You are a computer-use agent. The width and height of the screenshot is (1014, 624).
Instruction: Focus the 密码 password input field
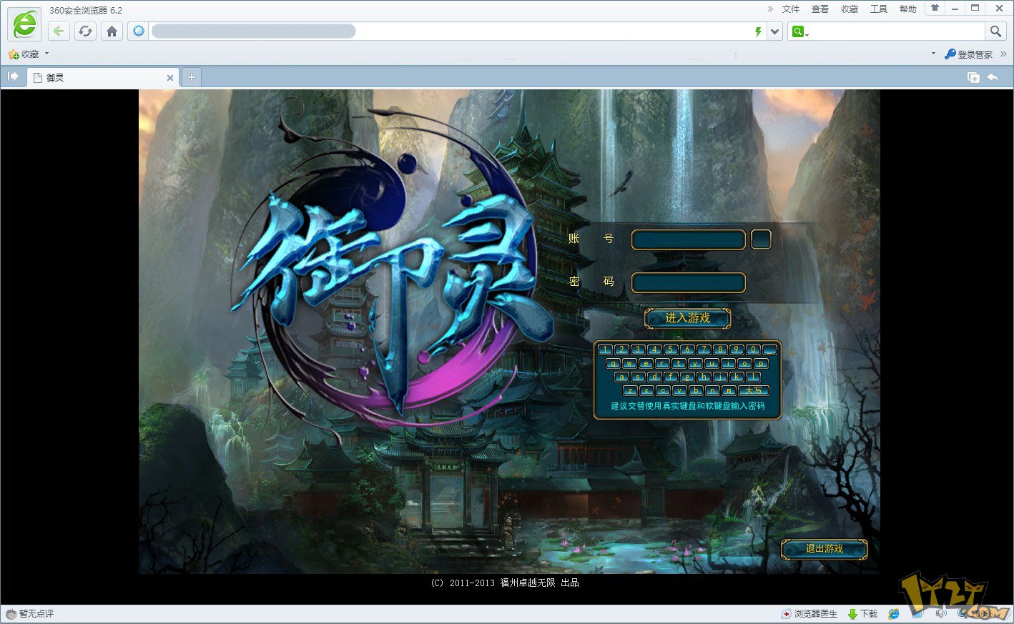[689, 283]
